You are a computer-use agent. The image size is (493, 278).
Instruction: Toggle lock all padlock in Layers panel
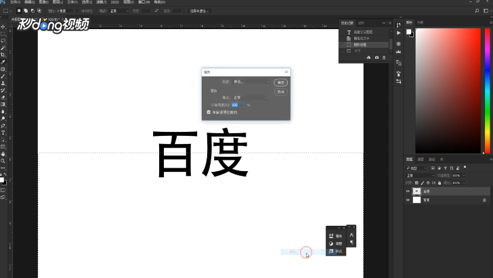tap(440, 183)
